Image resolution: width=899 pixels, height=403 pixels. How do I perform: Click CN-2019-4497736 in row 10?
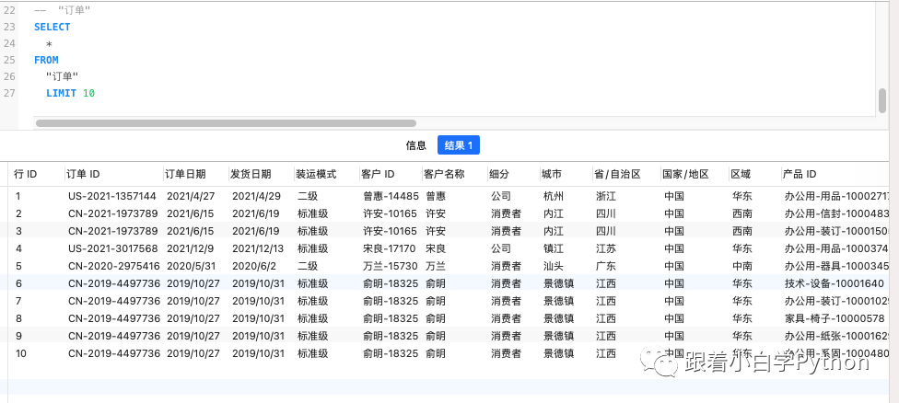pyautogui.click(x=114, y=353)
